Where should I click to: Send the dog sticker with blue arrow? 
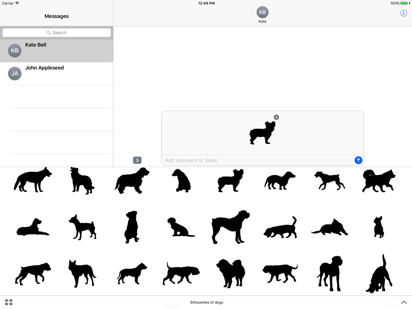pos(358,160)
